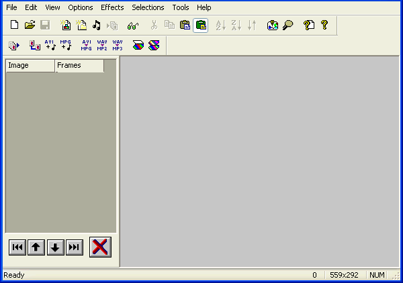
Task: Click the image editor paint icon
Action: click(273, 25)
